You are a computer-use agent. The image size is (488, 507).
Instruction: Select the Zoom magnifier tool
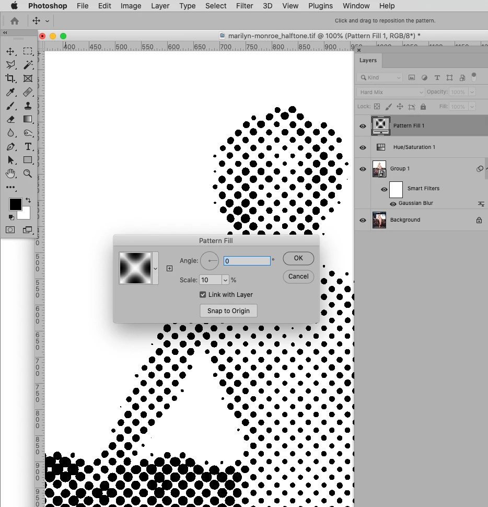28,174
